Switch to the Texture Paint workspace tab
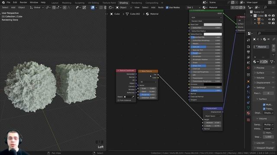 [x=109, y=3]
